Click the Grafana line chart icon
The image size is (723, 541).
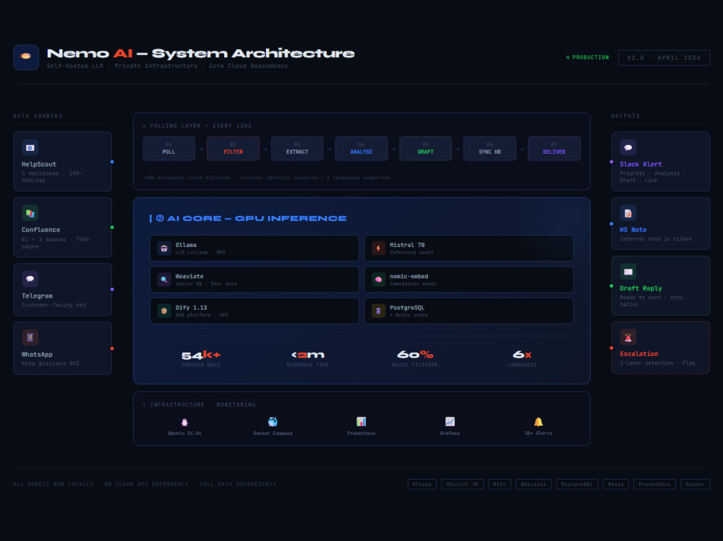click(450, 422)
